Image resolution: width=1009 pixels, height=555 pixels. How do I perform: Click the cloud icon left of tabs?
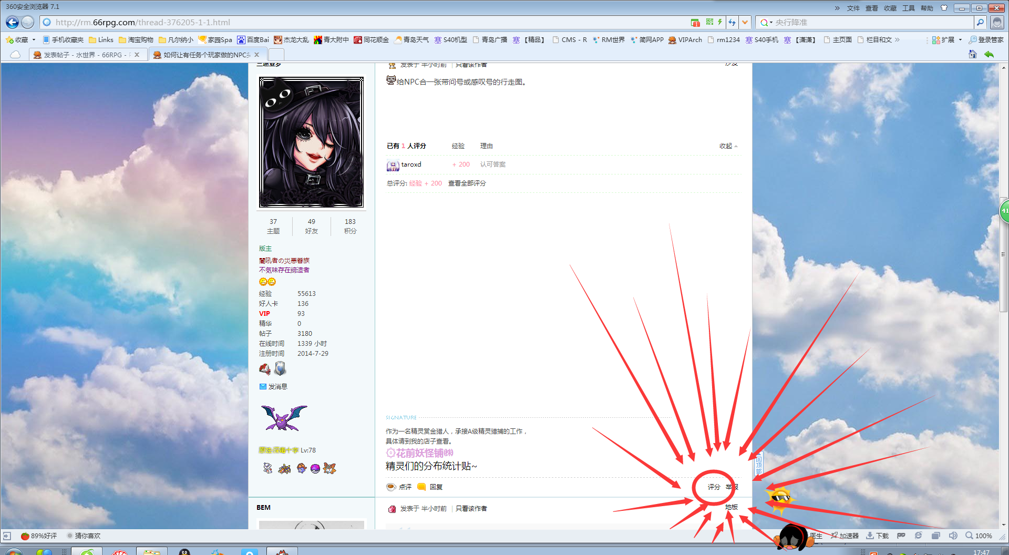point(15,55)
